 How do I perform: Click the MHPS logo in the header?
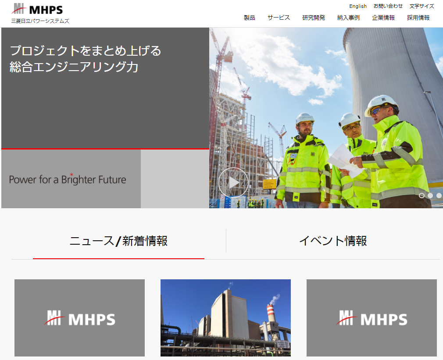tap(37, 9)
